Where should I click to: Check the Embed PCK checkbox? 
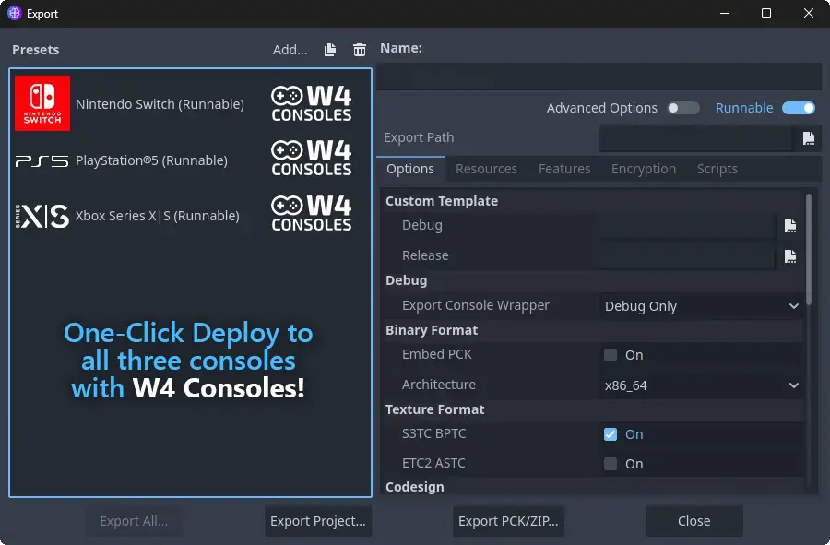[611, 355]
